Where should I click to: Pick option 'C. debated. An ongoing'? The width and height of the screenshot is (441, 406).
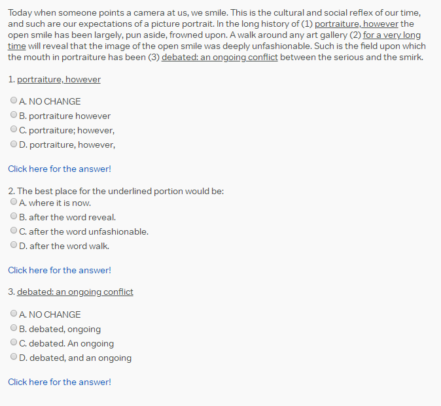tap(14, 342)
